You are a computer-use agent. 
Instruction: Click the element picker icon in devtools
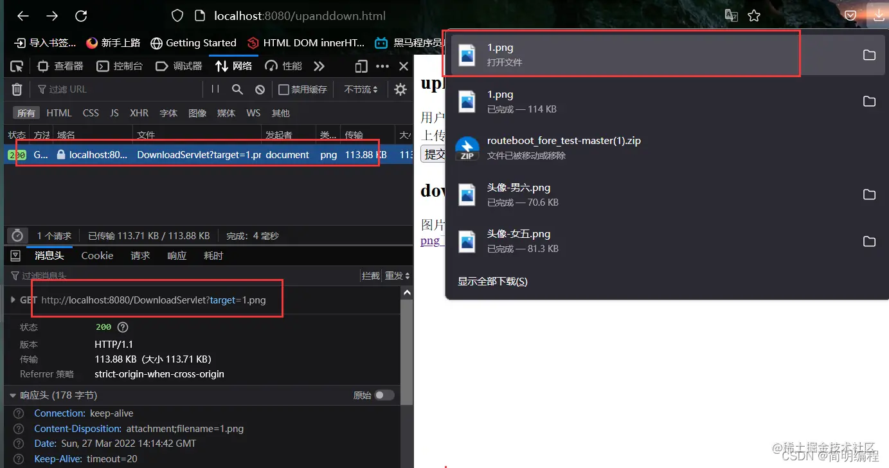point(17,66)
